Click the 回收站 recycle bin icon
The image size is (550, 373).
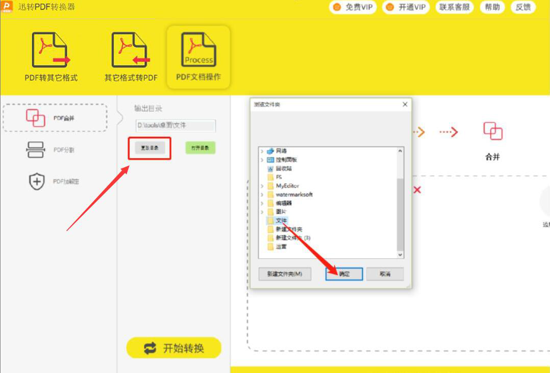click(x=270, y=169)
